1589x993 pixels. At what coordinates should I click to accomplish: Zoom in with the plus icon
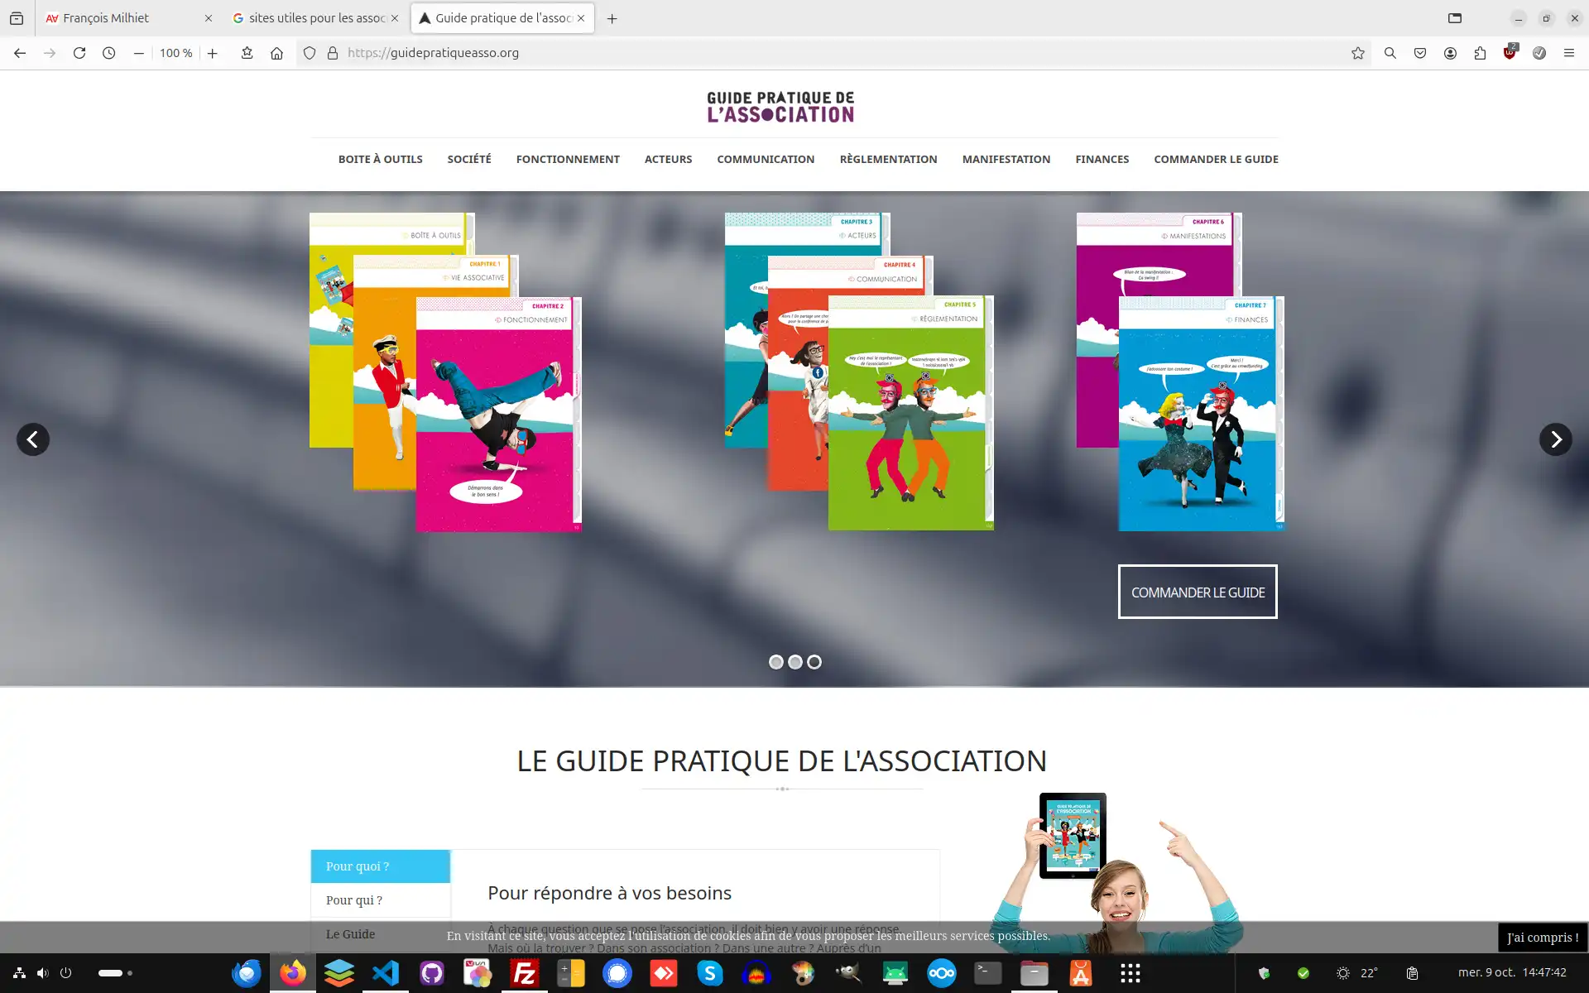[x=213, y=53]
